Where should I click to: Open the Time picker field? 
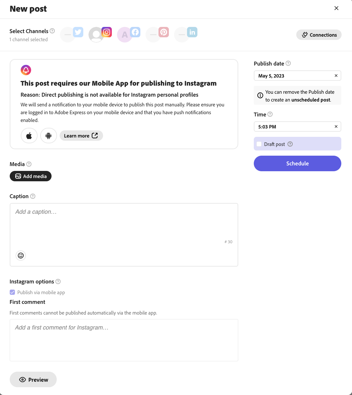pos(293,127)
